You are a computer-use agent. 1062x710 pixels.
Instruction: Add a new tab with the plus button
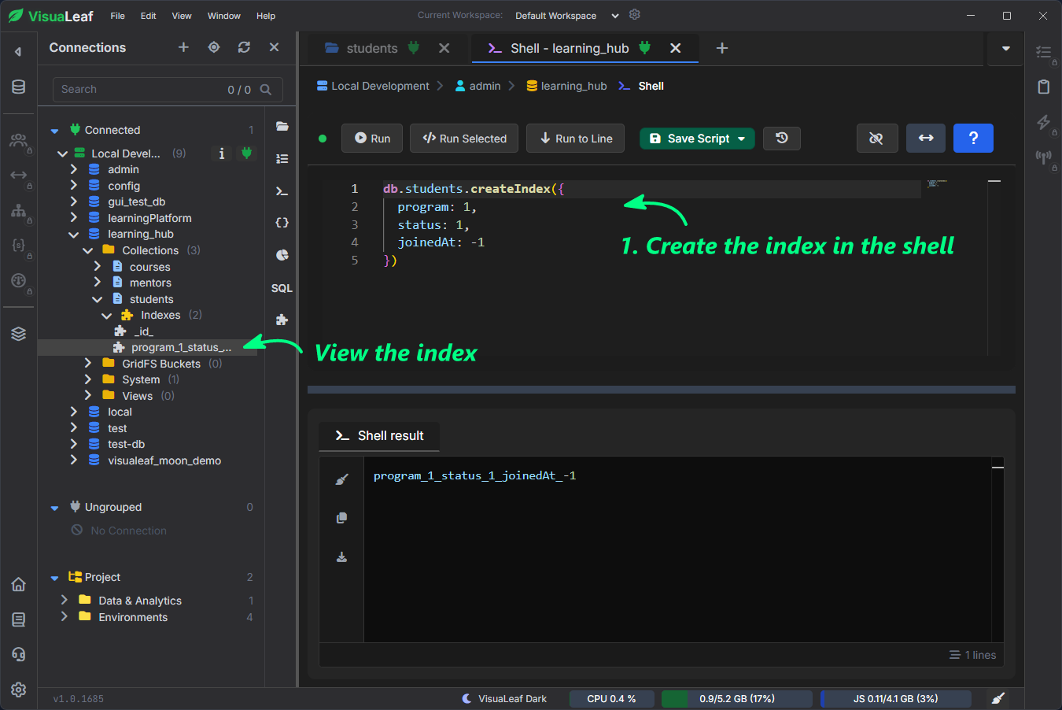point(722,48)
